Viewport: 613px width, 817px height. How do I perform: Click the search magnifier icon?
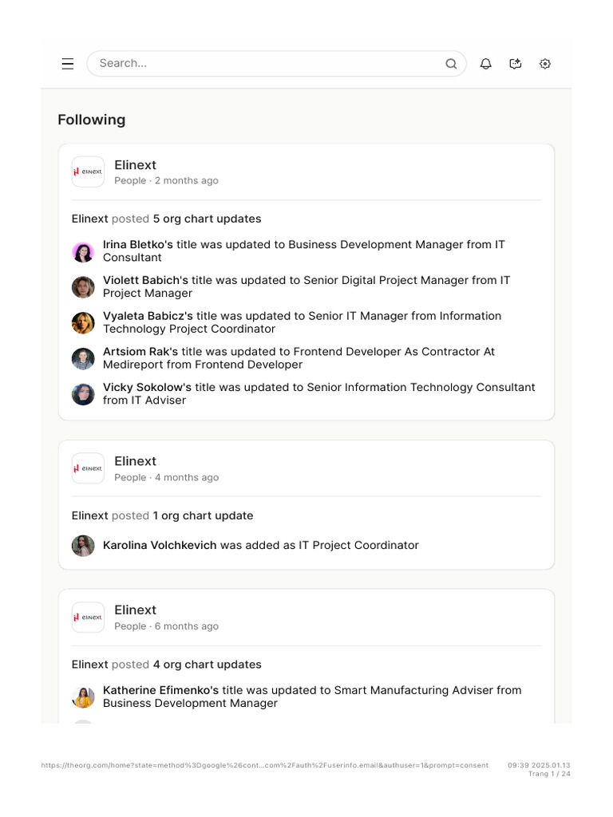pos(451,64)
